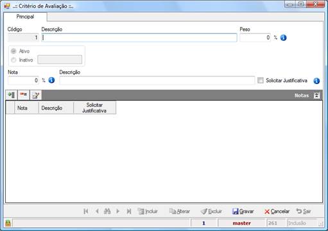Click the Gravar button

[243, 211]
